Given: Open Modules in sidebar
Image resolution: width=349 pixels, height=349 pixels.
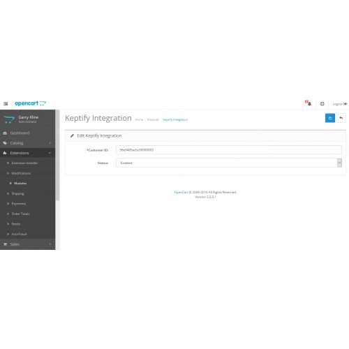Looking at the screenshot, I should coord(20,184).
